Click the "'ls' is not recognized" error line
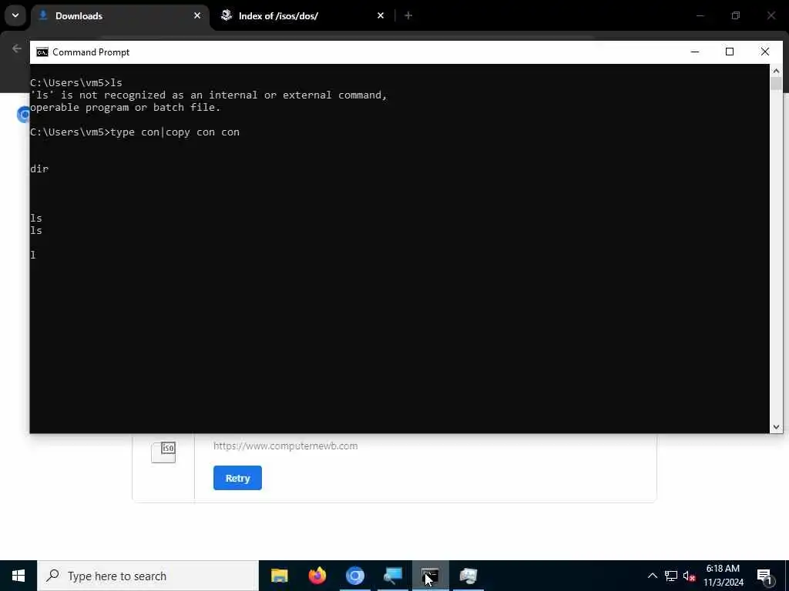 click(208, 95)
